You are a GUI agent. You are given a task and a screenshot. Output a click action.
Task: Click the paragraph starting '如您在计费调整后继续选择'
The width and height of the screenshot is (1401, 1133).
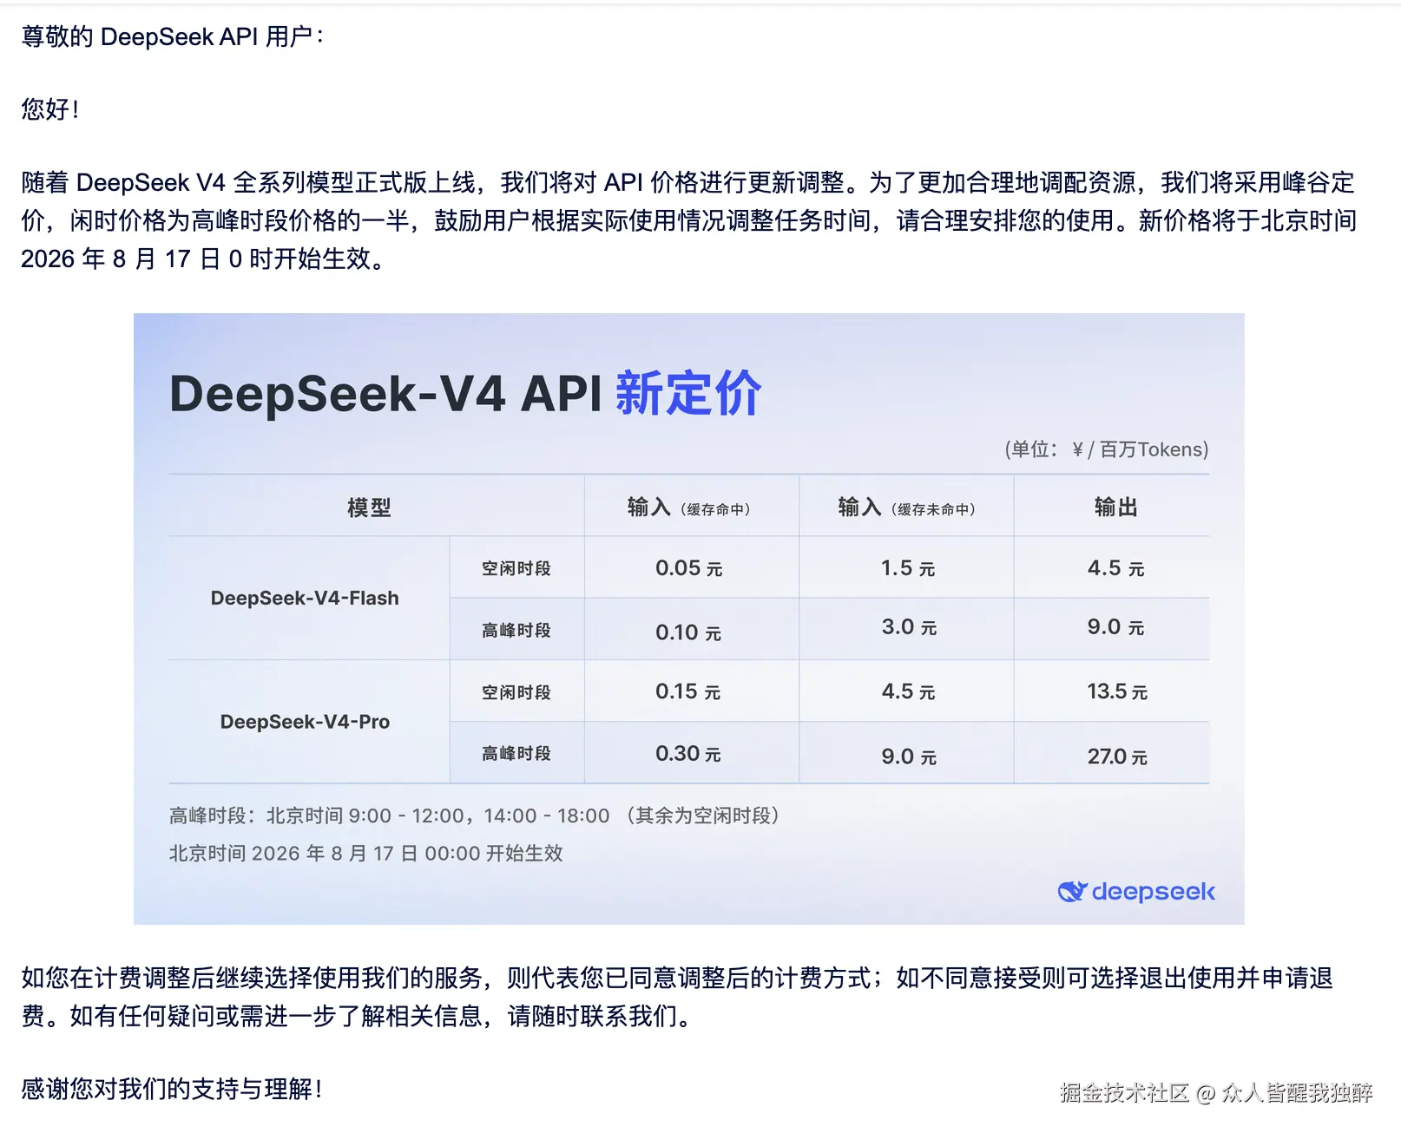[677, 997]
